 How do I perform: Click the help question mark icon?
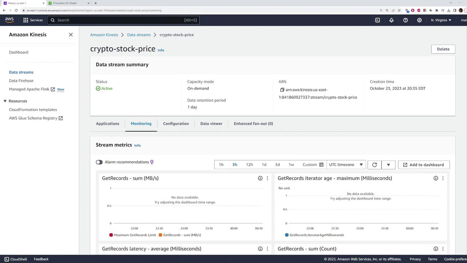coord(405,20)
